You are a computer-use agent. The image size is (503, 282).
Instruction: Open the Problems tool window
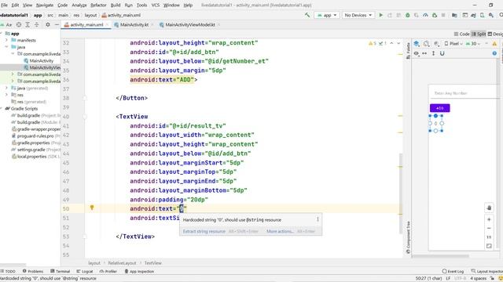[33, 271]
